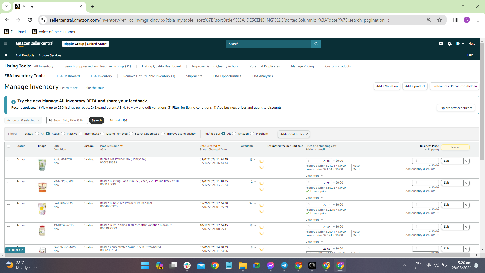This screenshot has width=485, height=273.
Task: Open the FBA Dashboard tab
Action: [x=68, y=76]
